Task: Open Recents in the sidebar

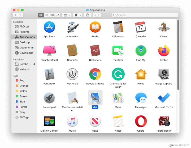Action: (24, 32)
